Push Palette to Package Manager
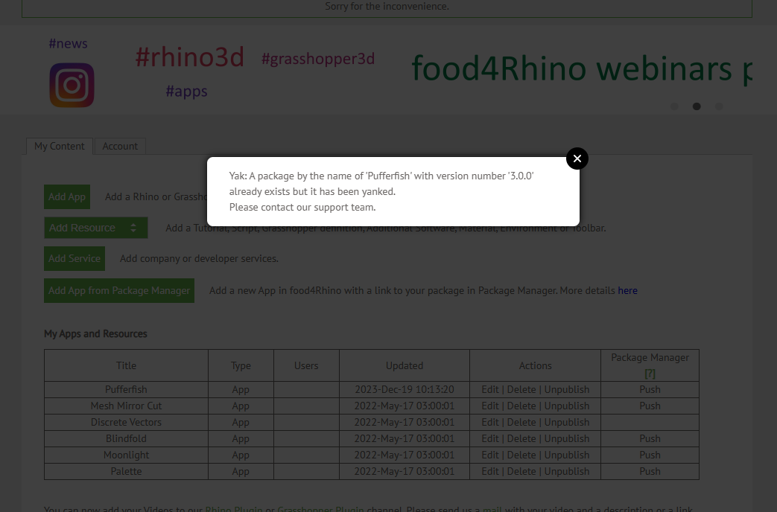The height and width of the screenshot is (512, 777). [650, 471]
